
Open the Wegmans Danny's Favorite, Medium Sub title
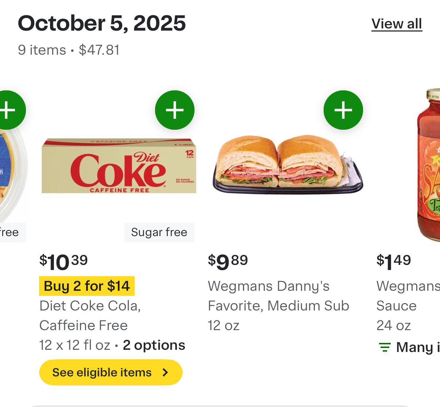pyautogui.click(x=278, y=296)
